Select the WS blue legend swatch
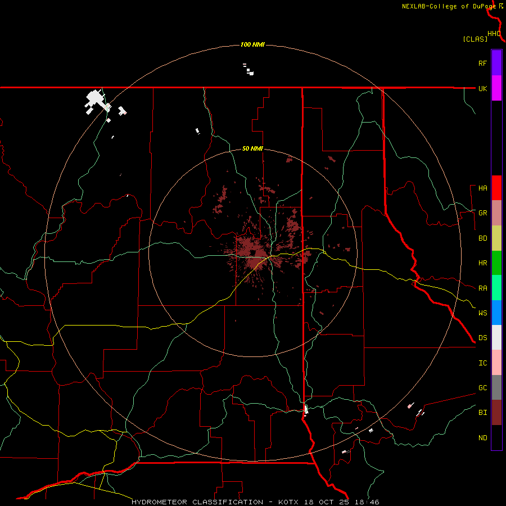506x506 pixels. coord(496,313)
